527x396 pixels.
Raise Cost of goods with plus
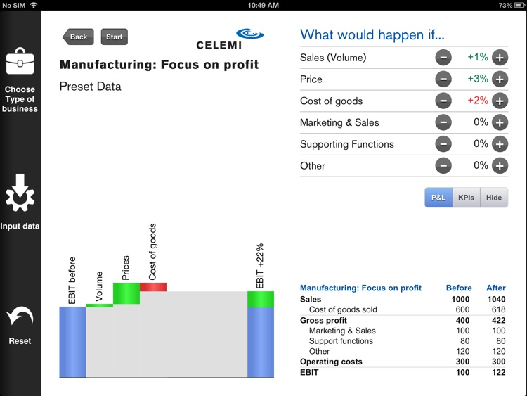click(x=500, y=101)
